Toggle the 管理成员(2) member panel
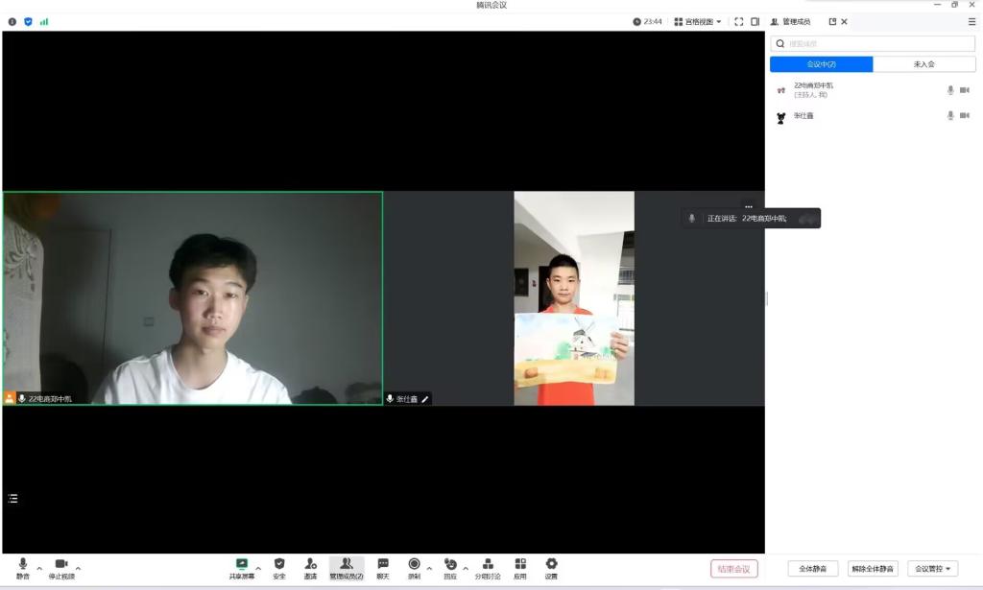 pos(346,568)
